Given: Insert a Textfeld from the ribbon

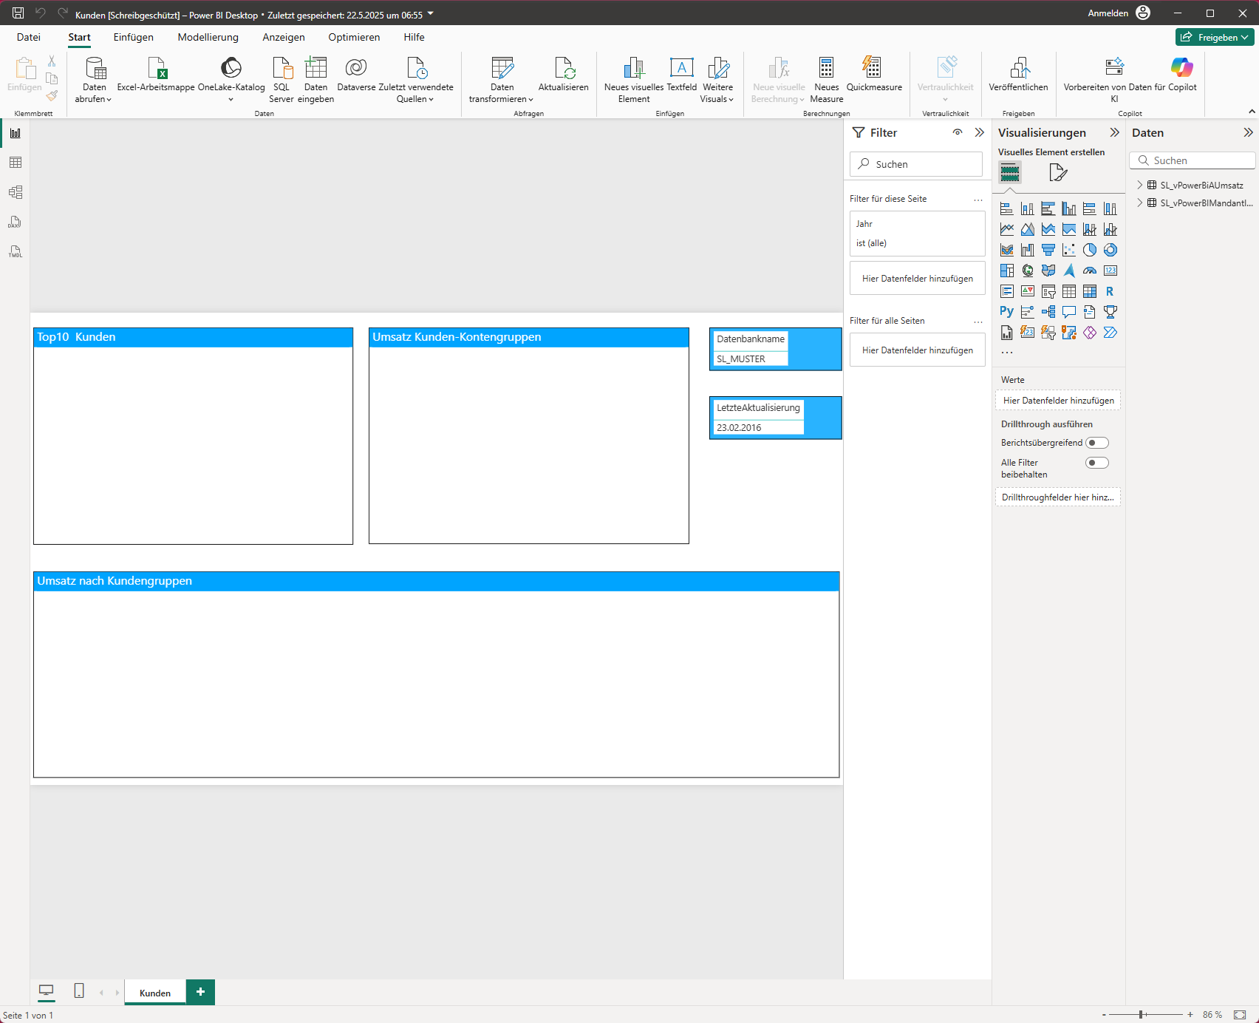Looking at the screenshot, I should [681, 69].
